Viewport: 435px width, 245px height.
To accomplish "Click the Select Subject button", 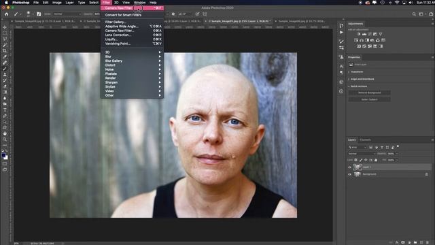I will 369,99.
